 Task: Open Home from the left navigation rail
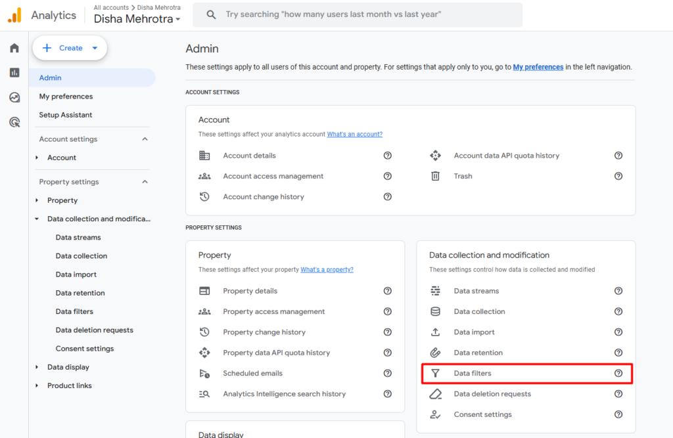14,48
